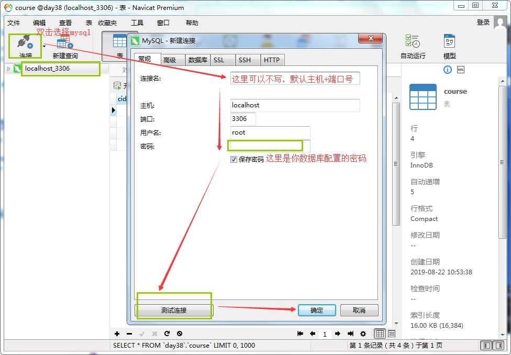Switch to the SSH tab

coord(248,60)
